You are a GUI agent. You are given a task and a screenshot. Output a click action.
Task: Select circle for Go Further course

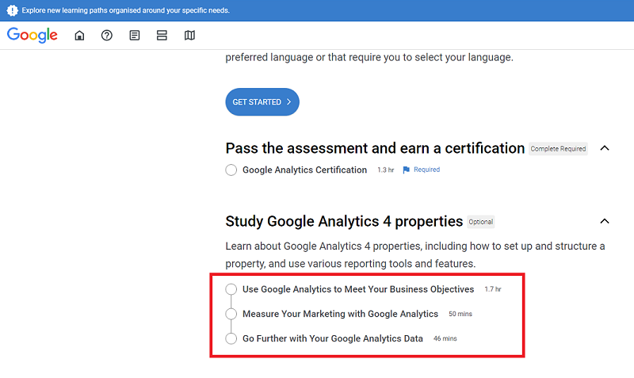(231, 338)
